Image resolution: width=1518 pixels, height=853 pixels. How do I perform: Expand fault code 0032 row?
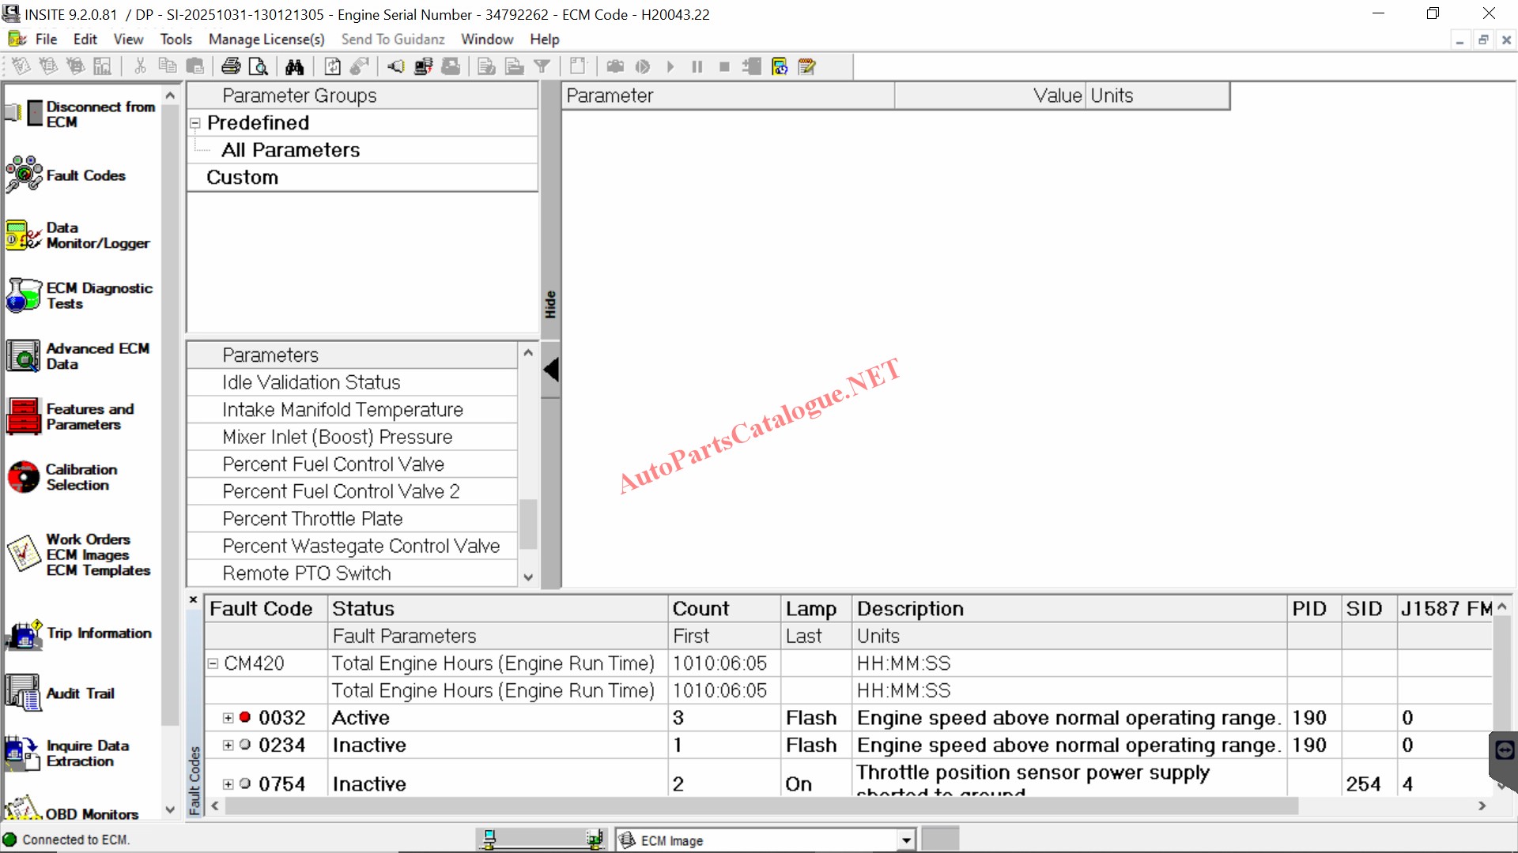coord(228,718)
